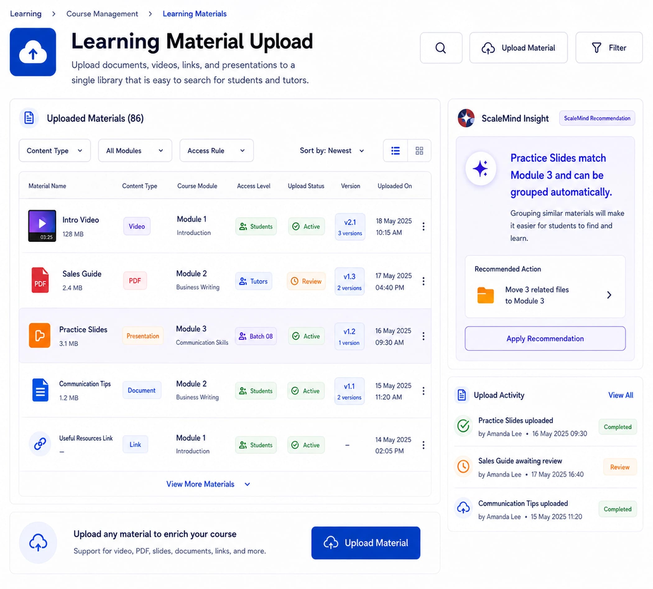Open the All Modules dropdown
Viewport: 653px width, 589px height.
click(x=135, y=150)
